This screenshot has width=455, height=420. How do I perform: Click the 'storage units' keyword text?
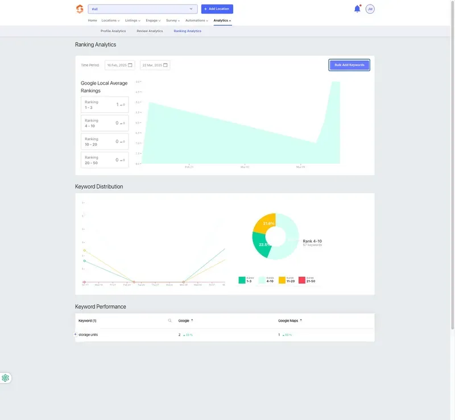click(88, 335)
